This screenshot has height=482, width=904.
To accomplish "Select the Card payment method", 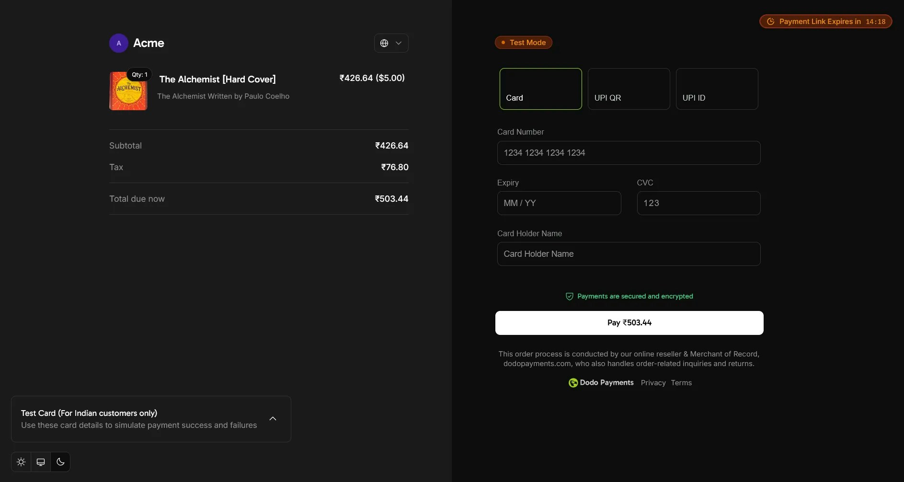I will click(540, 89).
